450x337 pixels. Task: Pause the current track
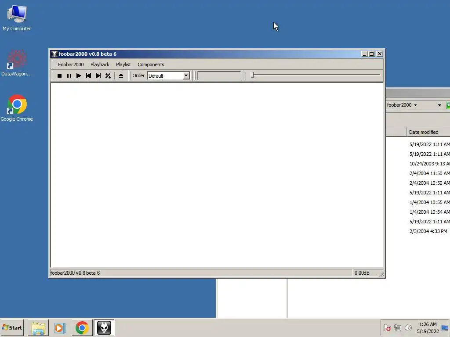[69, 75]
